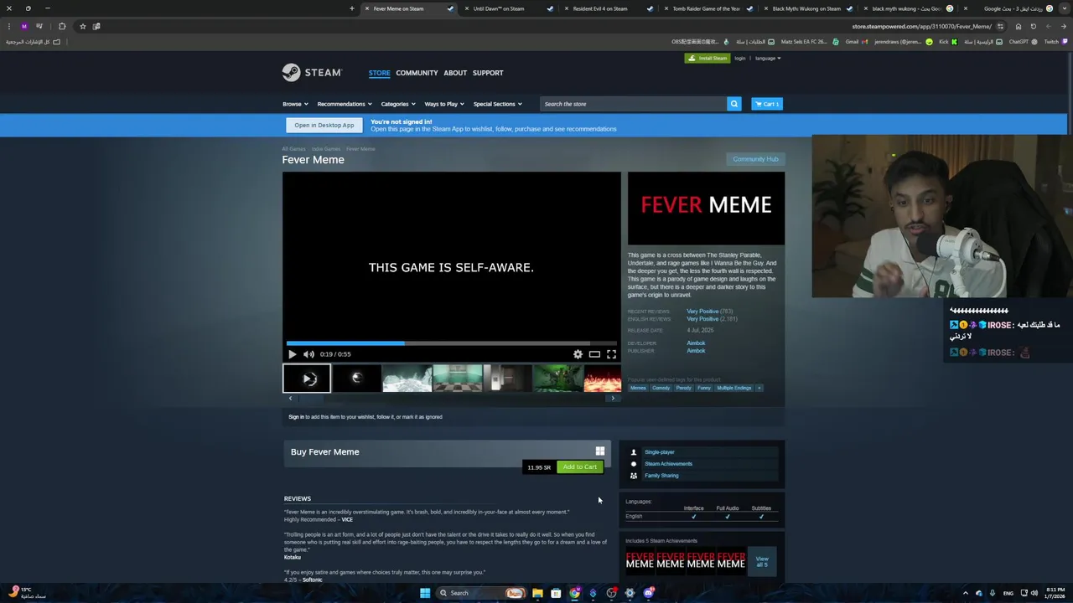1073x603 pixels.
Task: Click Install Steam green button
Action: coord(707,59)
